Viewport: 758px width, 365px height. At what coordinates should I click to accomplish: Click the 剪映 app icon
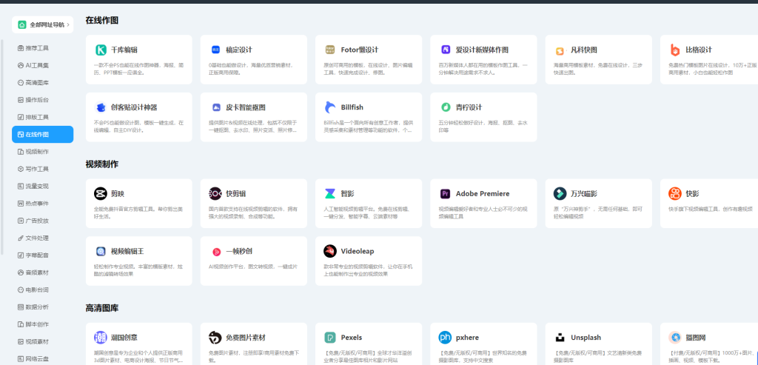101,194
